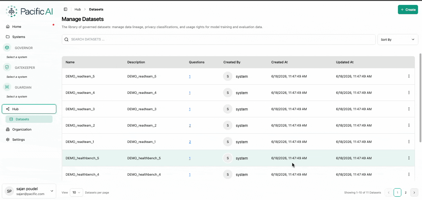
Task: Open actions menu for DEMO_readteam_1
Action: coord(409,142)
